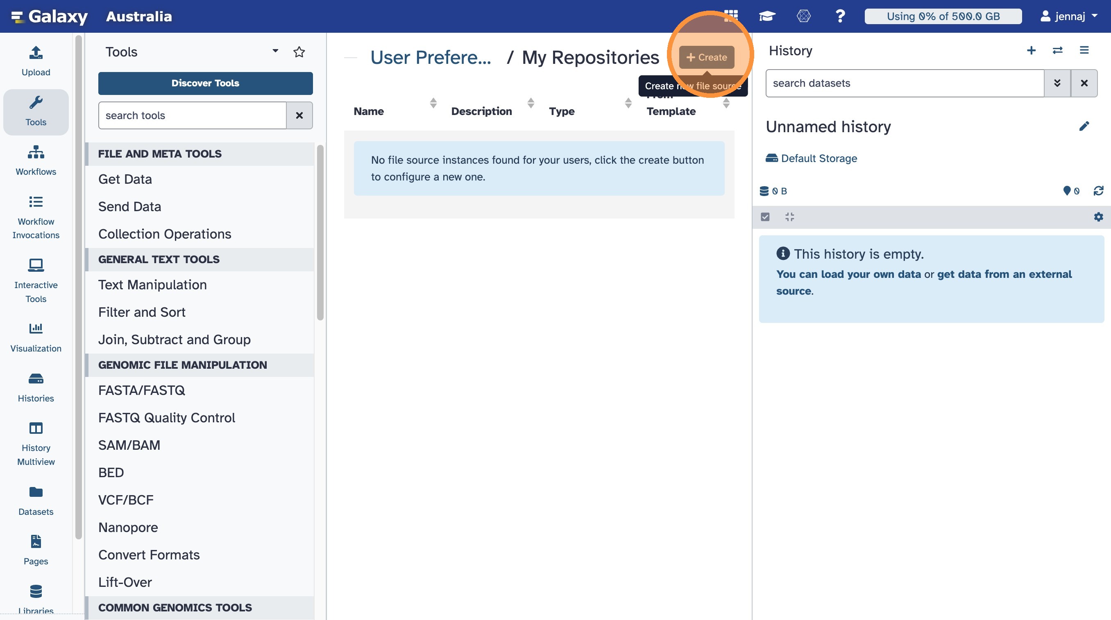Click the Discover Tools button
Viewport: 1111px width, 620px height.
[x=205, y=83]
